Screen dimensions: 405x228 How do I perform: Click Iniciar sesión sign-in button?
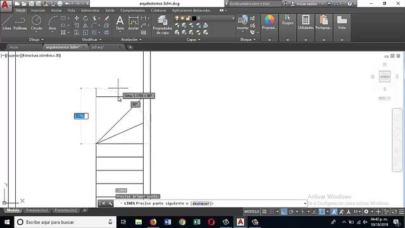pos(306,4)
